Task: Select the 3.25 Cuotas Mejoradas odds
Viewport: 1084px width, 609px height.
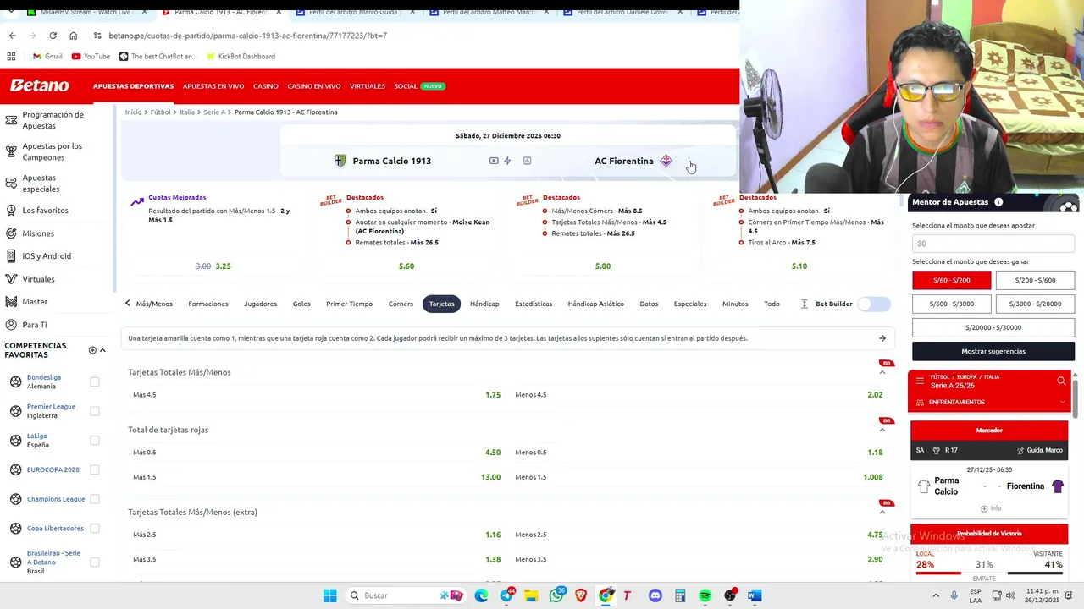Action: [x=223, y=266]
